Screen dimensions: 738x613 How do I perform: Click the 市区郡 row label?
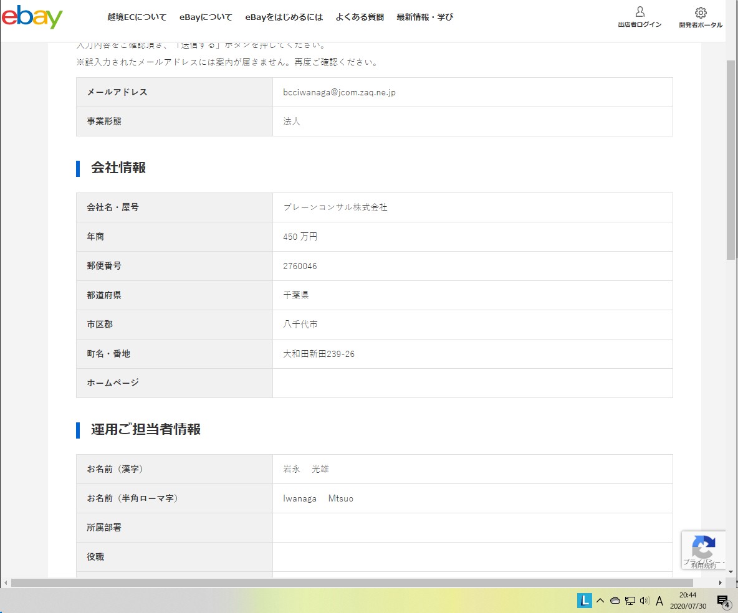pos(100,325)
